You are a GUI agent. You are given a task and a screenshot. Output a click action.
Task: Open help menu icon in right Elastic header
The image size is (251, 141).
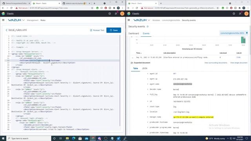234,14
